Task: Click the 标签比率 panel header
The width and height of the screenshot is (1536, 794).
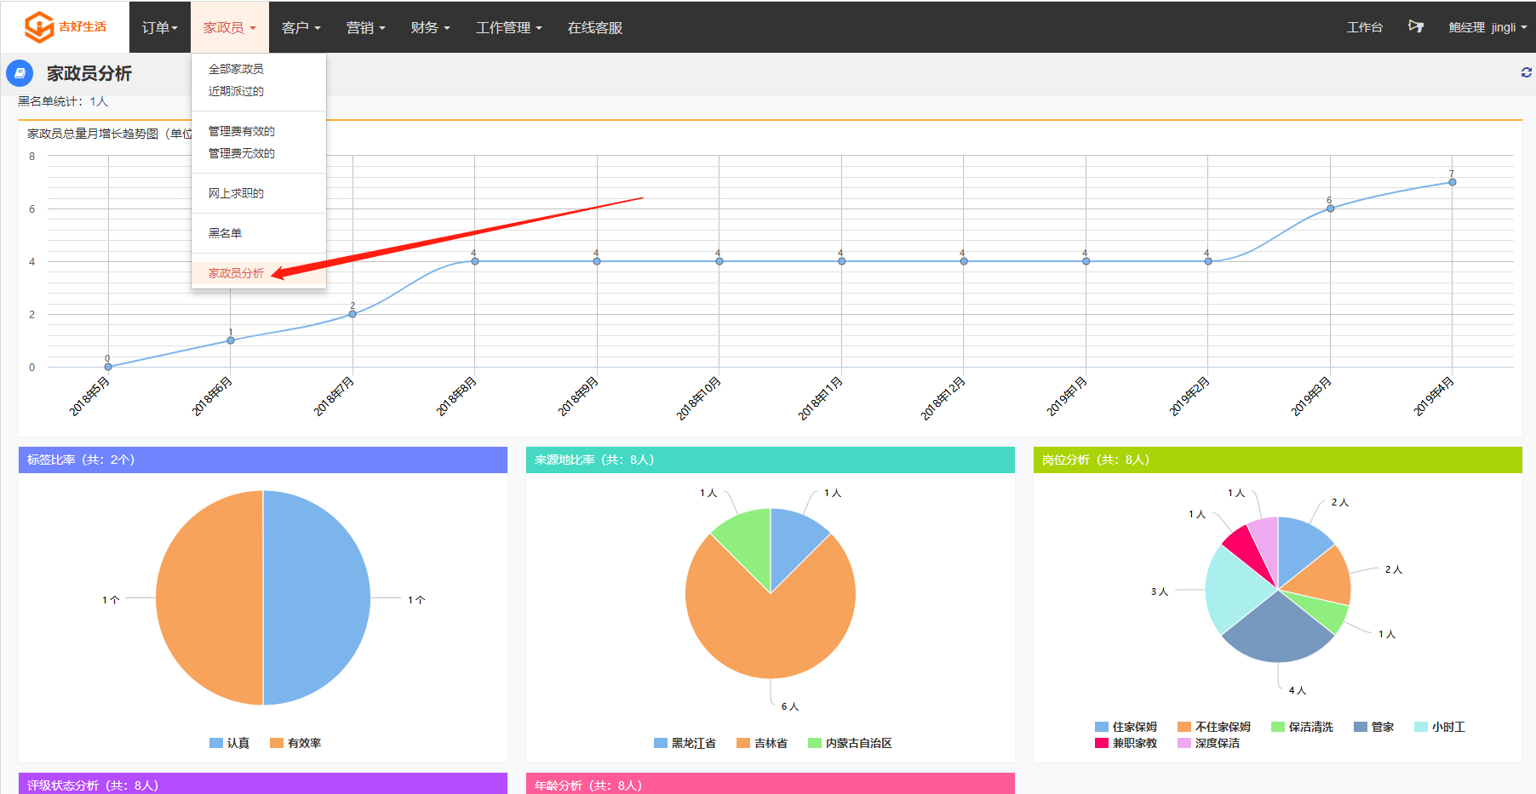Action: pyautogui.click(x=263, y=460)
